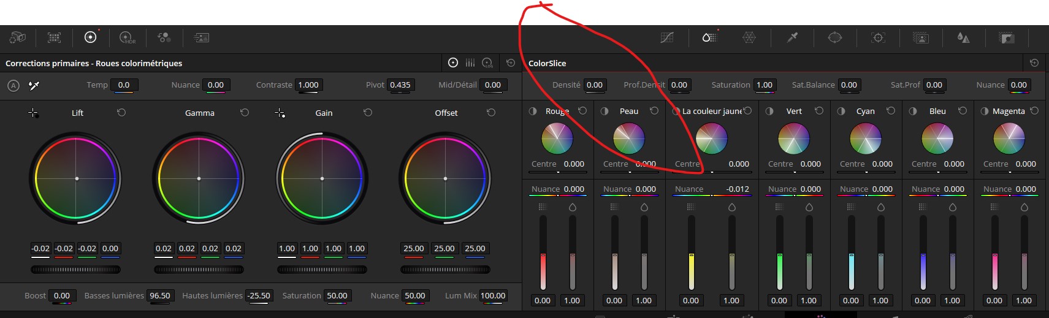
Task: Click the Lift master wheel jog bar
Action: coord(76,270)
